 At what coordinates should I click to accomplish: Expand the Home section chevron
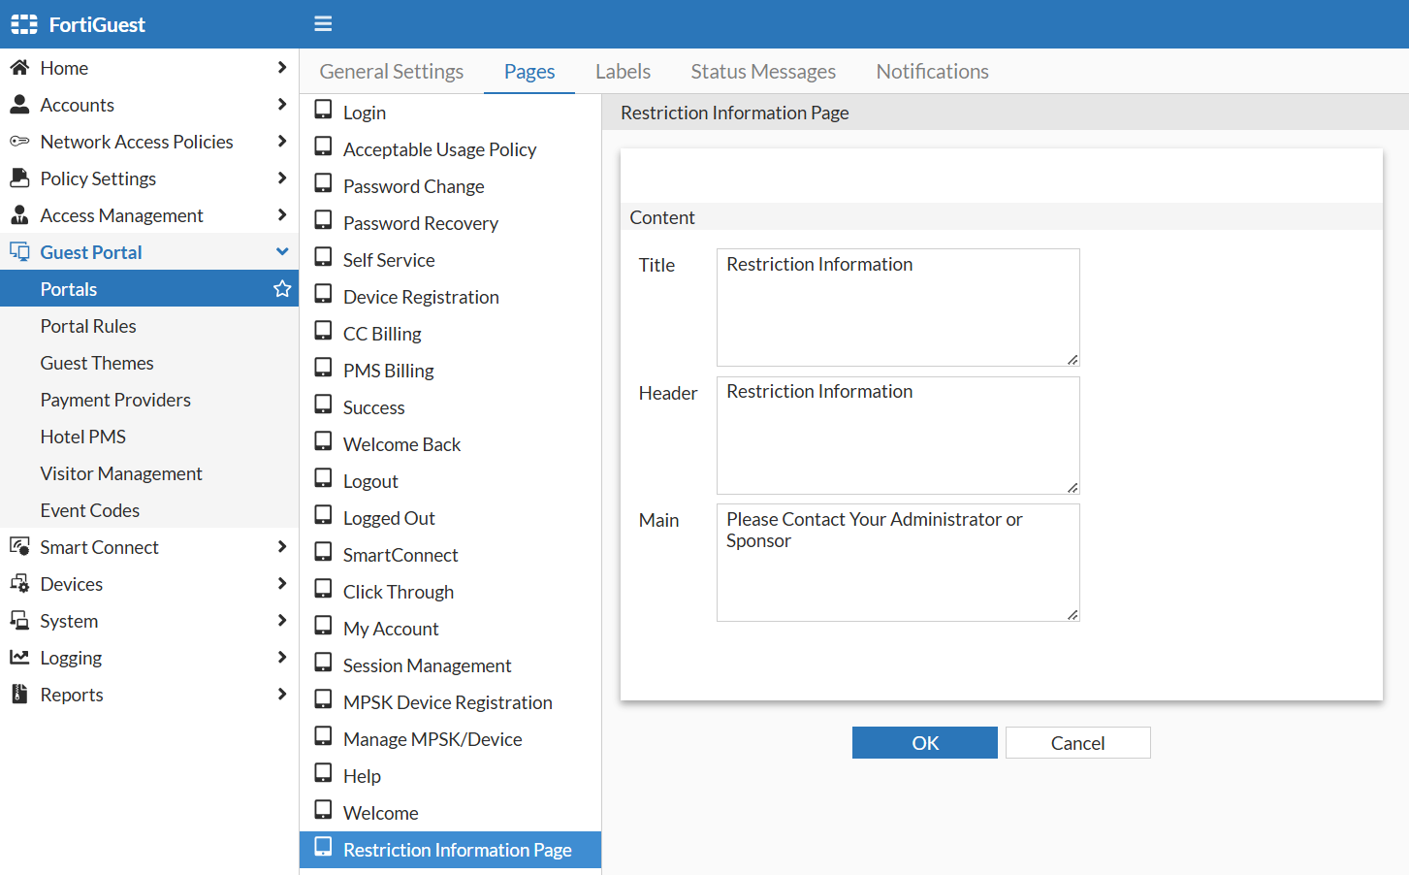coord(282,67)
